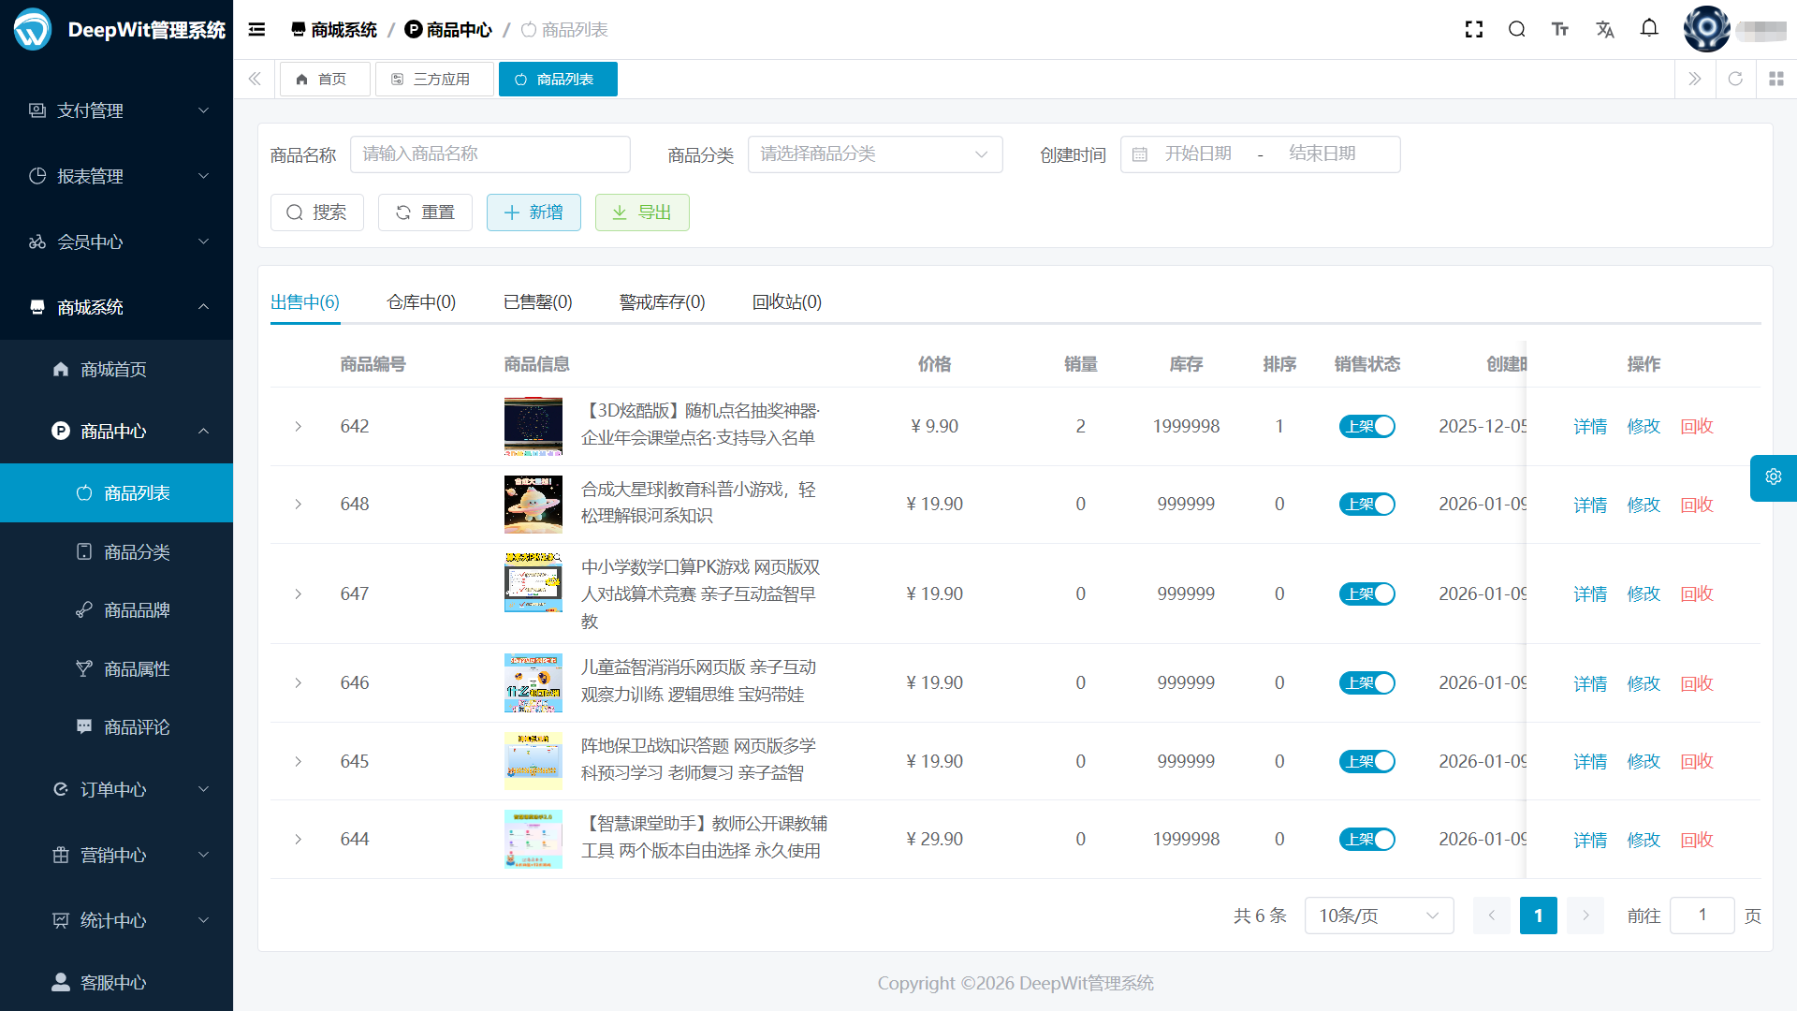Open fullscreen mode from the top toolbar
The height and width of the screenshot is (1011, 1797).
click(1473, 29)
